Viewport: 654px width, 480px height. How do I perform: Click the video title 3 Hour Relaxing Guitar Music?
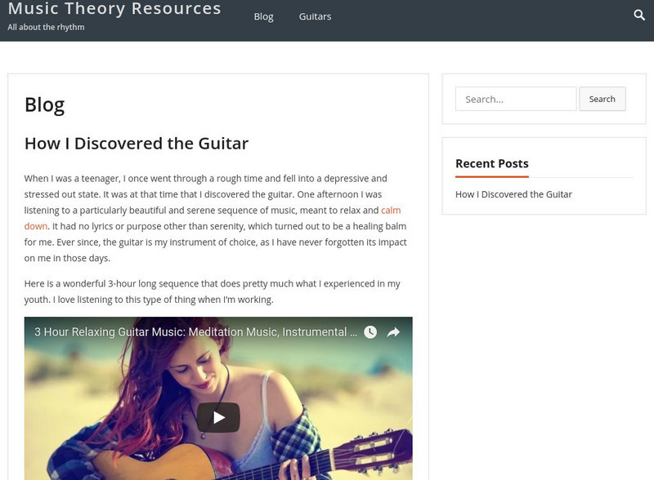pos(195,332)
